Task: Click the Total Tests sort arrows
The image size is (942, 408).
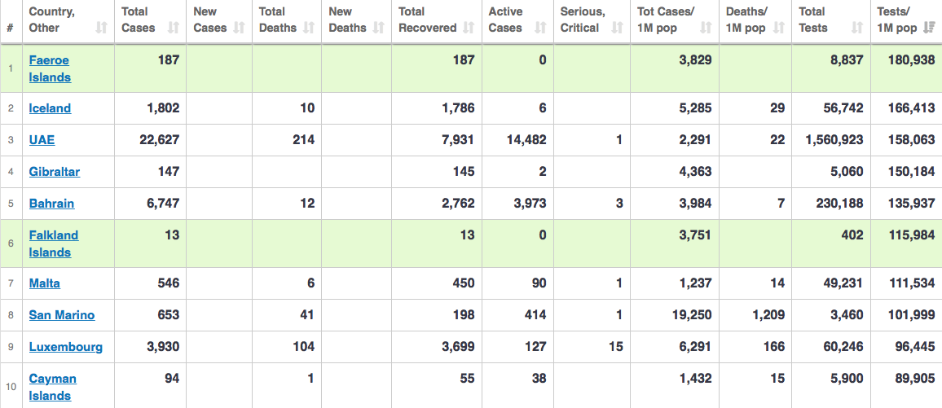Action: [856, 28]
